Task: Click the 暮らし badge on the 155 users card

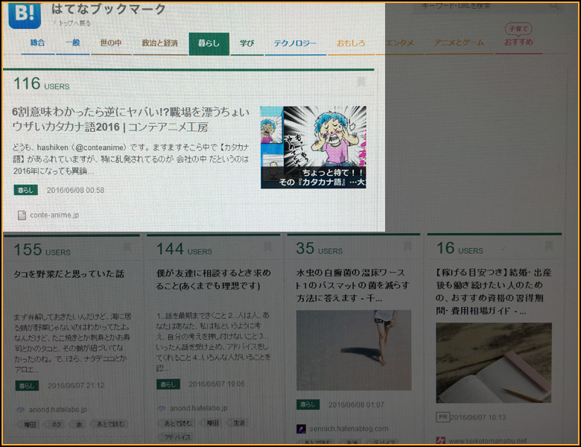Action: point(27,386)
